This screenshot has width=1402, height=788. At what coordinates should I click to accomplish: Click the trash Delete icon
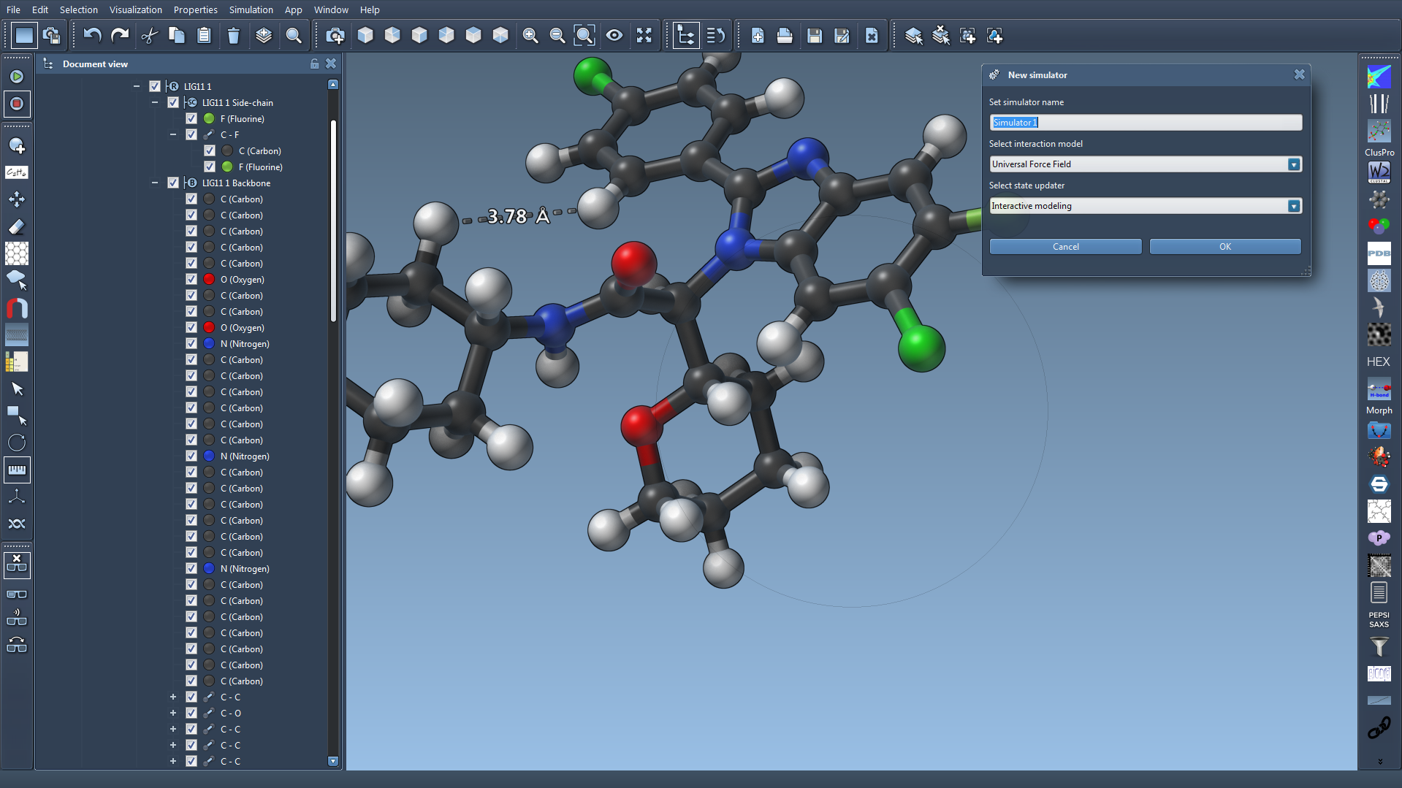(x=233, y=35)
